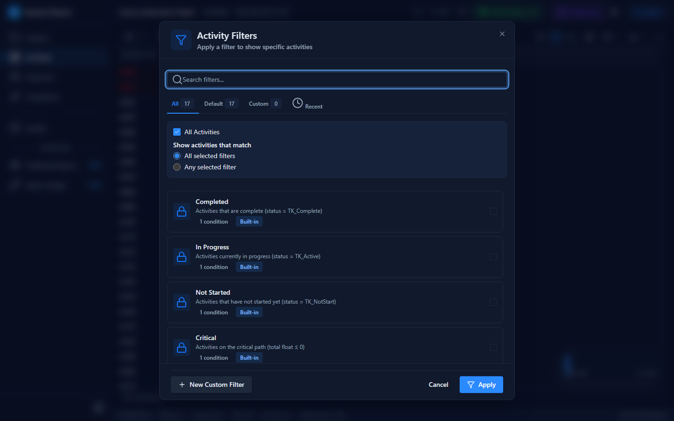Click the 1 condition label under Not Started

point(214,312)
